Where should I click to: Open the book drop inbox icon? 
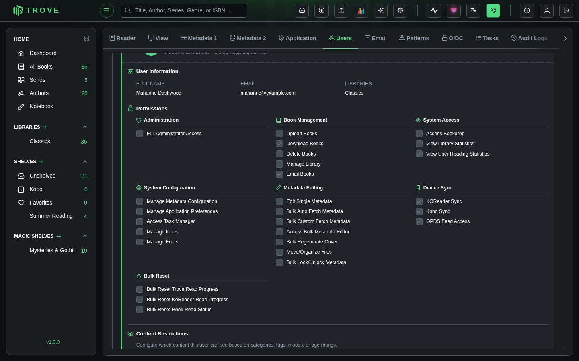pos(302,11)
